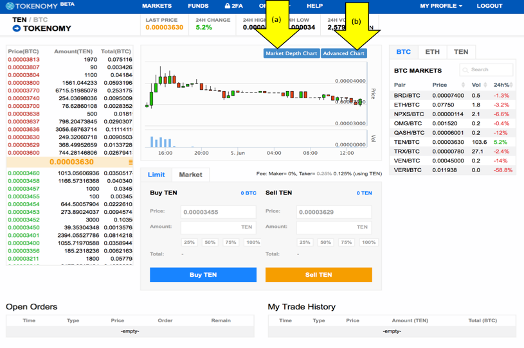524x348 pixels.
Task: Set buy amount to 100%
Action: [253, 242]
